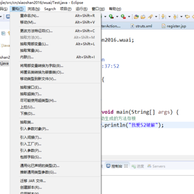The image size is (194, 194).
Task: Choose 移动(M)... menu entry
Action: 56,22
